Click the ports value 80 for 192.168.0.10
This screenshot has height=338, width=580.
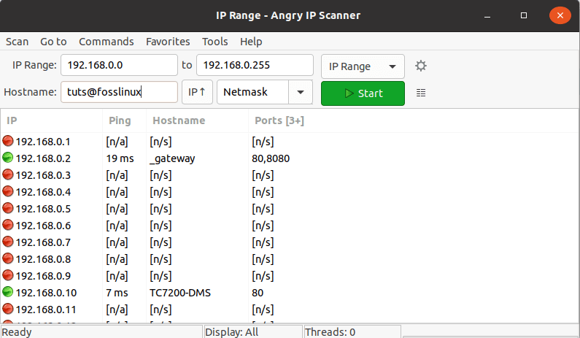click(x=258, y=293)
